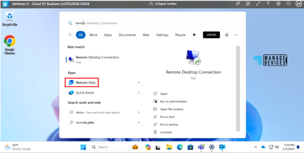This screenshot has height=153, width=304.
Task: Open the connection details graph icon
Action: point(248,4)
